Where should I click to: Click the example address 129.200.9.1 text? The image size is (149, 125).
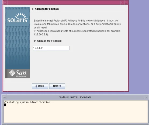[x=41, y=34]
